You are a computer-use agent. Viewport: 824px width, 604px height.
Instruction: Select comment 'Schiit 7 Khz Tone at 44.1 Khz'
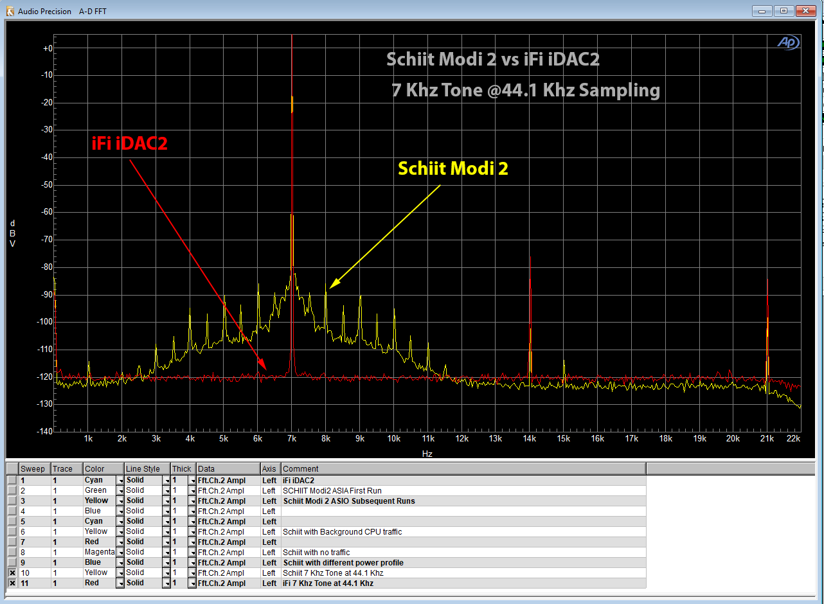click(333, 573)
